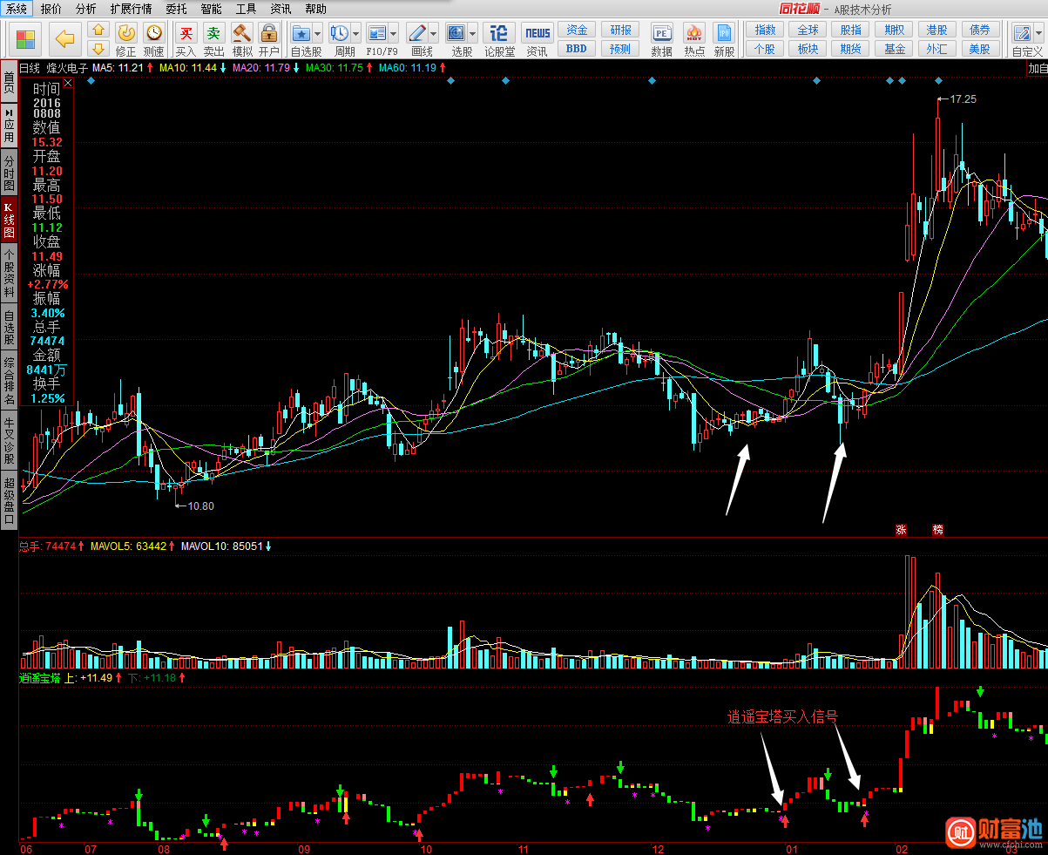Open the 分析 menu

pyautogui.click(x=85, y=9)
